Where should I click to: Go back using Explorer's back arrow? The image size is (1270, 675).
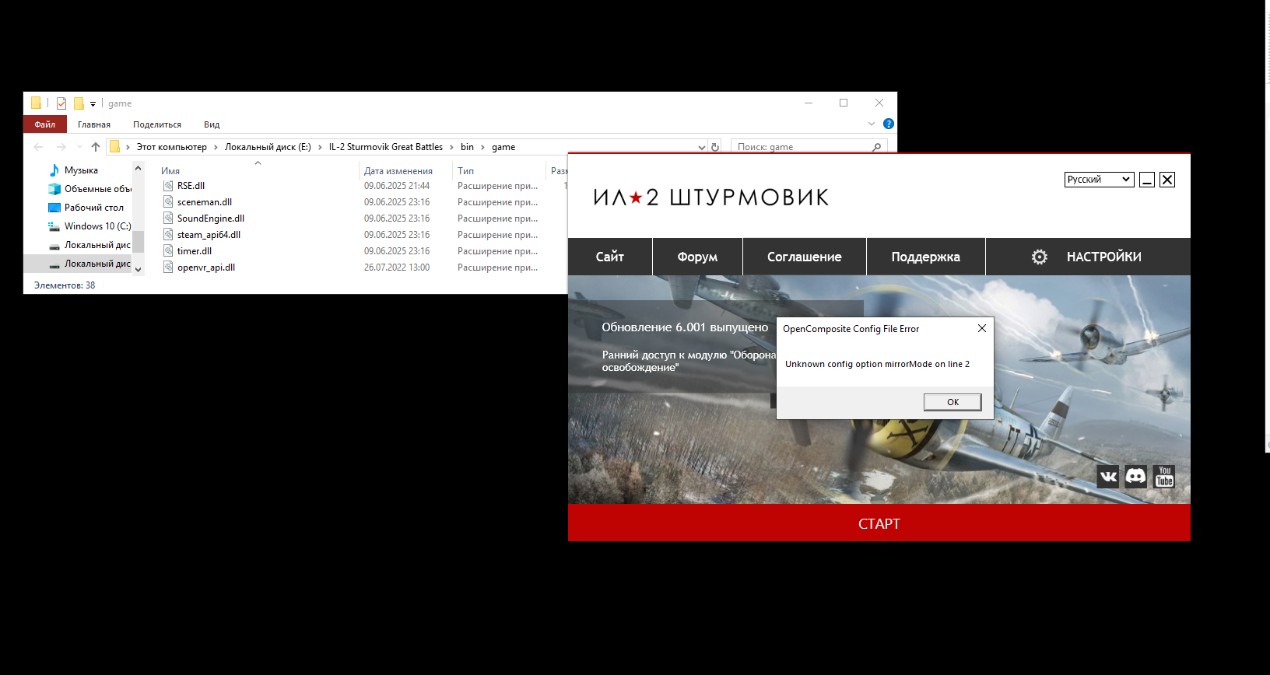point(38,147)
